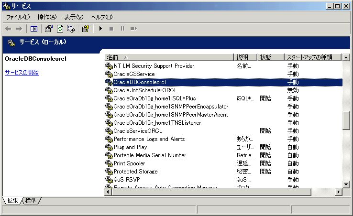
Task: Click the horizontal scrollbar thumb
Action: click(211, 192)
